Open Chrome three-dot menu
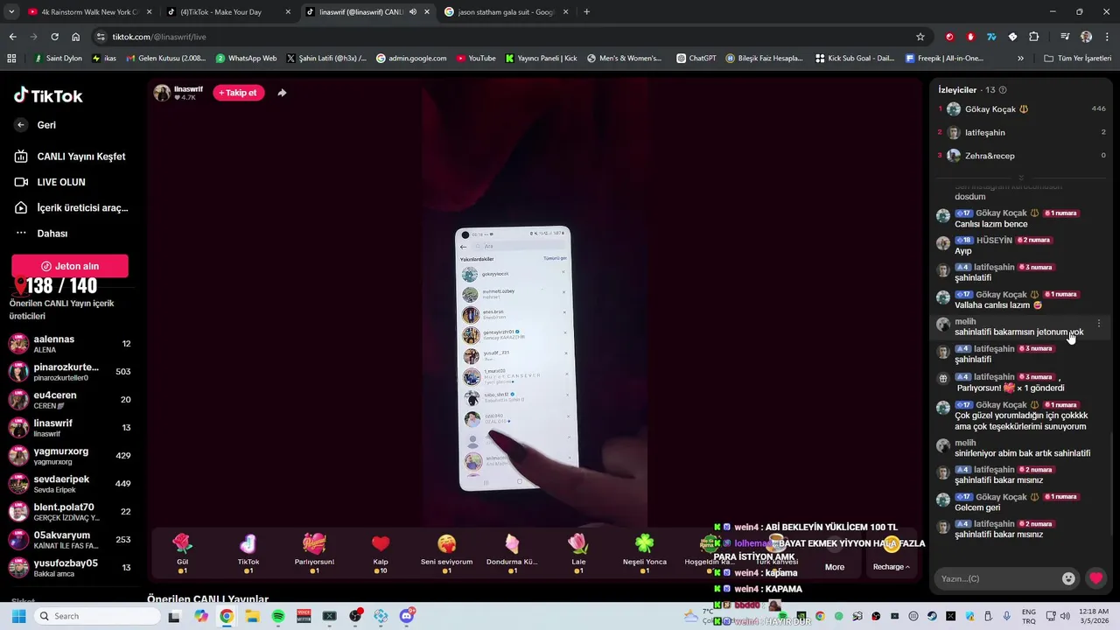The height and width of the screenshot is (630, 1120). (x=1106, y=37)
